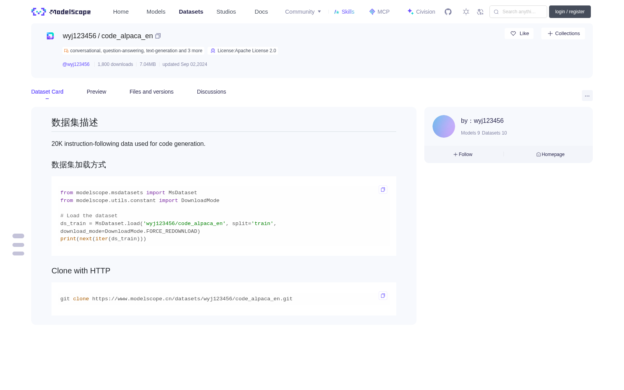Open the Datasets section
Viewport: 624px width, 390px height.
point(191,12)
